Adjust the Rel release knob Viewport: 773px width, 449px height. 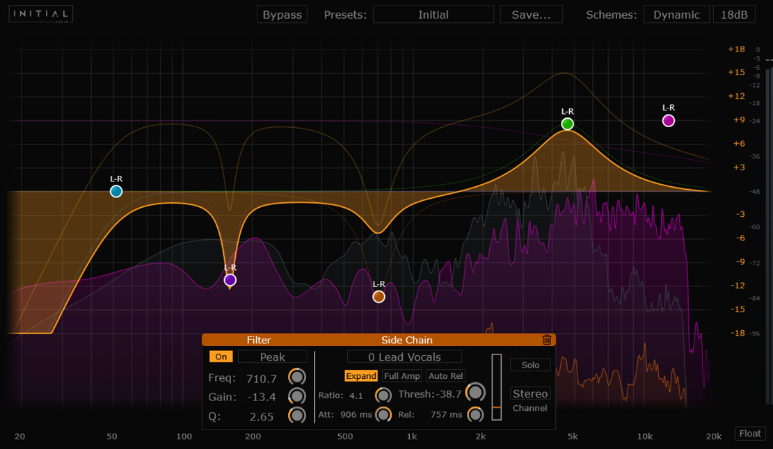475,414
